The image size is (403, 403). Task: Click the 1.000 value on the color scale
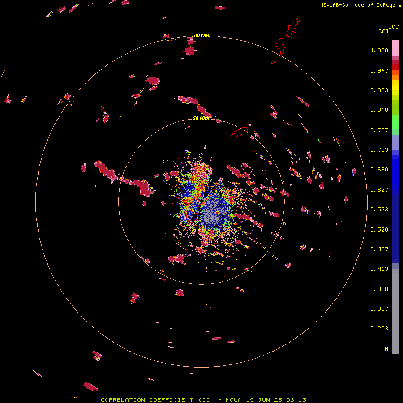[379, 50]
